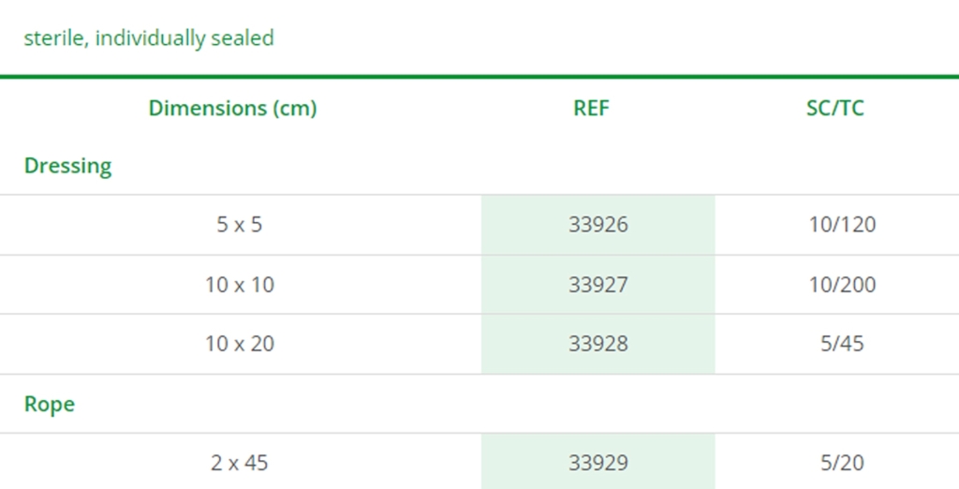The image size is (959, 489).
Task: Click the 10 x 20 dimension cell
Action: [240, 344]
